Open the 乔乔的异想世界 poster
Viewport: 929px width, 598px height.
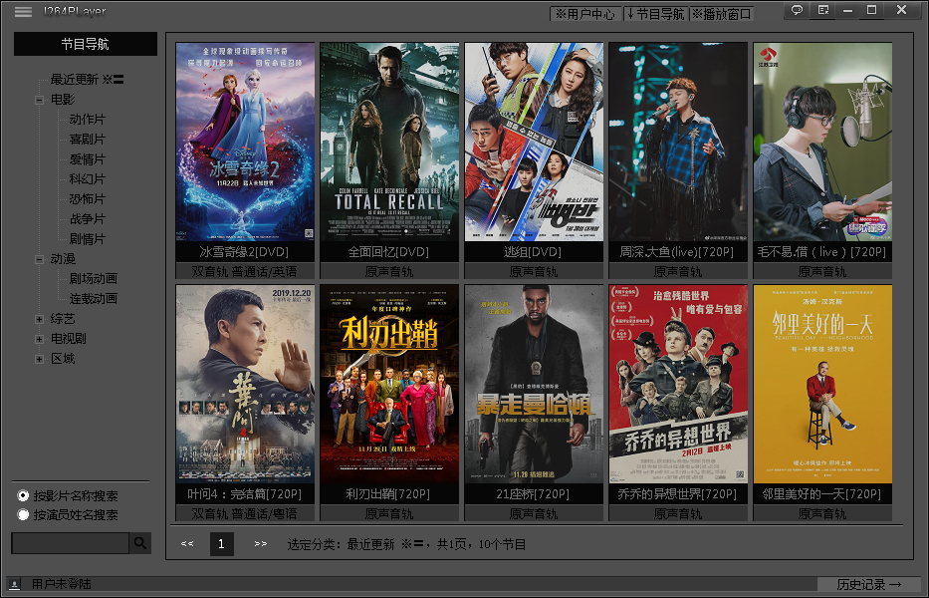coord(678,384)
